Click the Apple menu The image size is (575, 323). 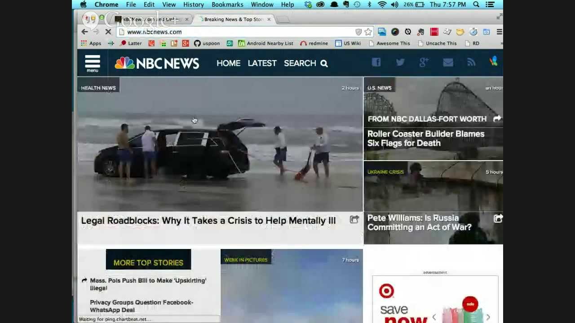coord(83,4)
